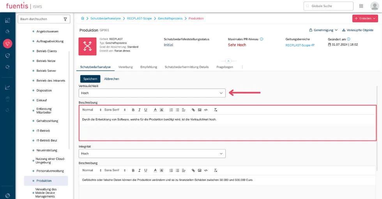Expand the Genehmigung menu
Image resolution: width=382 pixels, height=199 pixels.
coord(323,30)
